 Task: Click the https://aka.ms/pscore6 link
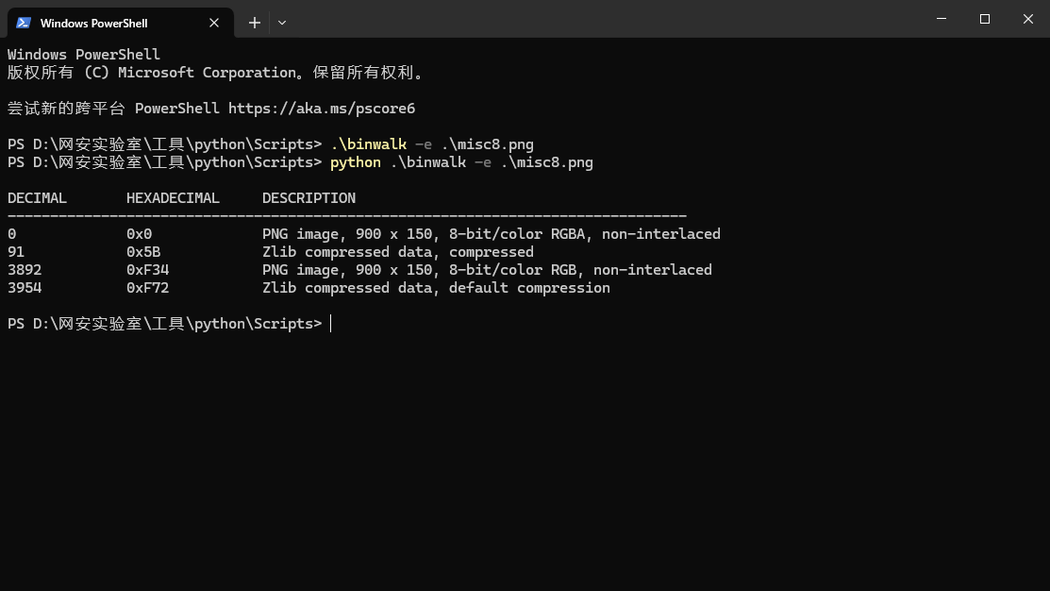tap(322, 109)
